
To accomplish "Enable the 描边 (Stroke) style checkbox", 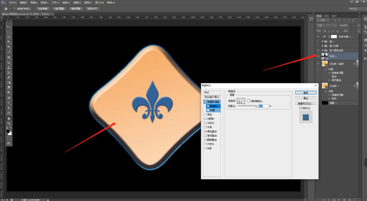I will (205, 114).
